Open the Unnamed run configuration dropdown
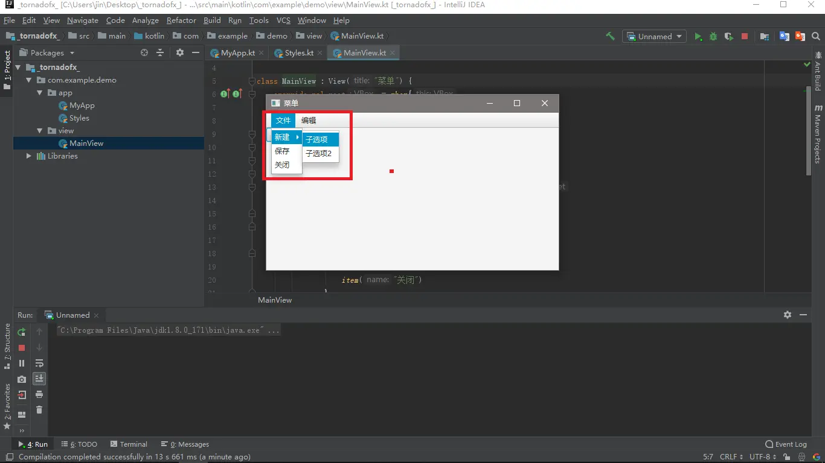The image size is (825, 463). click(x=655, y=36)
